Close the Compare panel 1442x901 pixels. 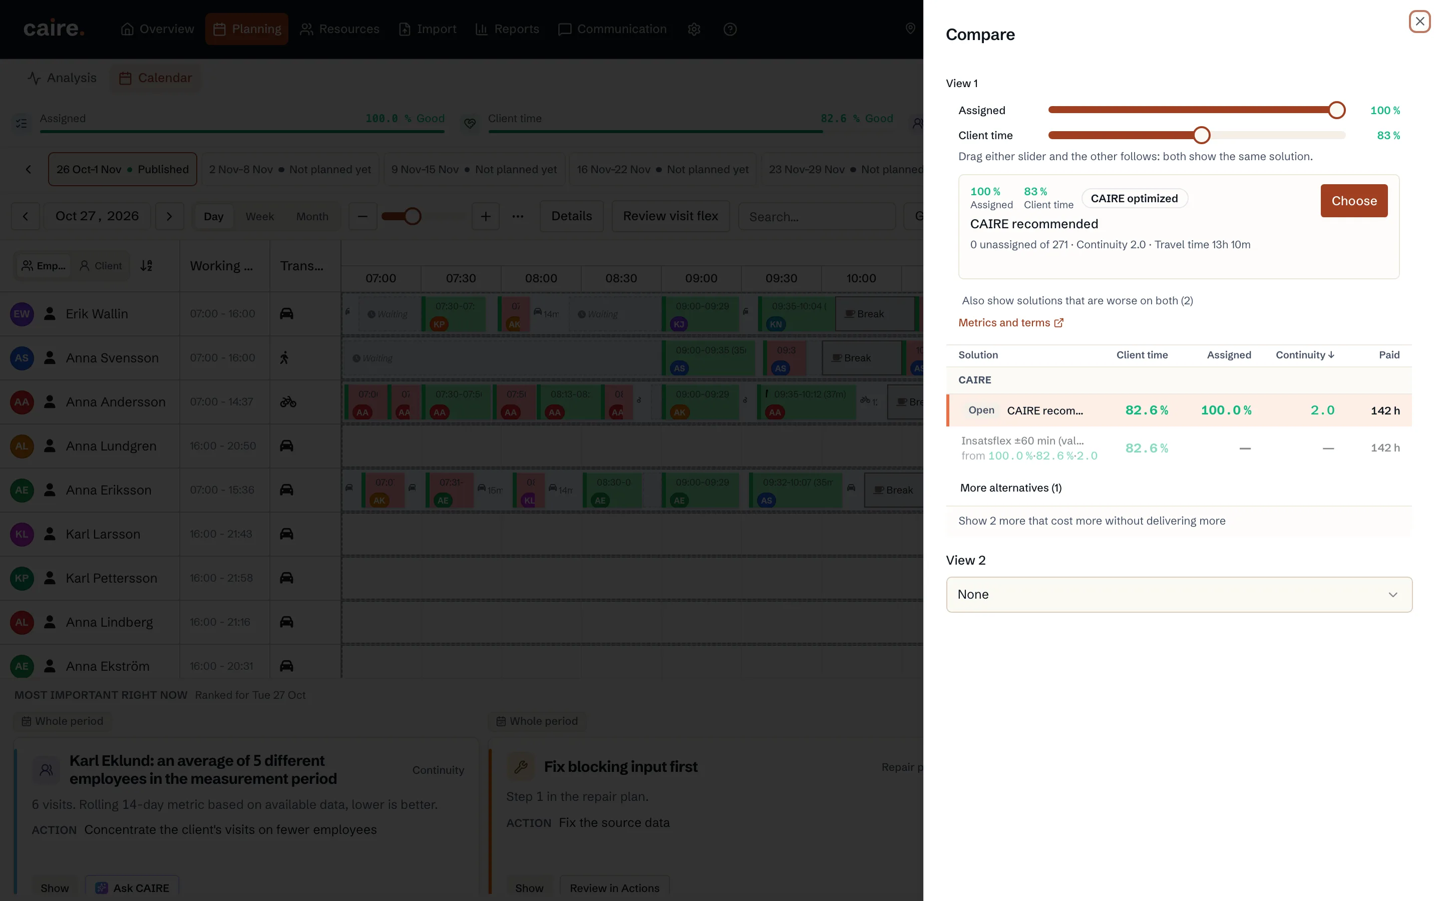(1419, 22)
